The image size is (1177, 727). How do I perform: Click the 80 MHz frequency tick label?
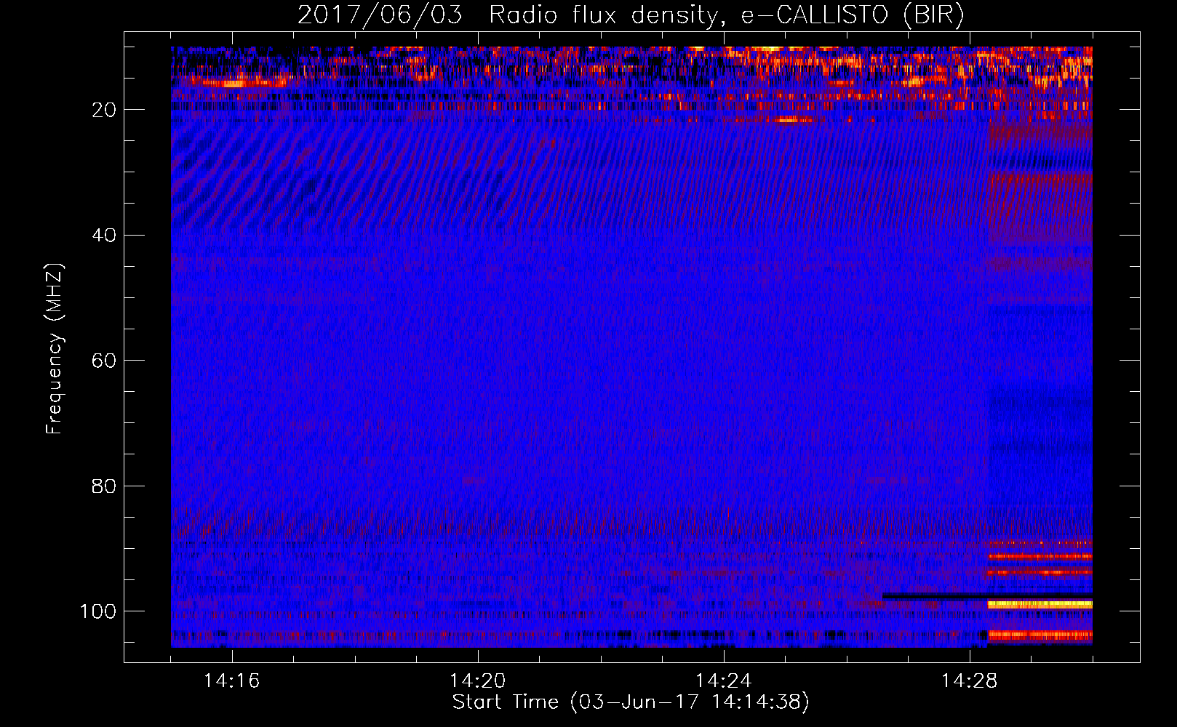tap(103, 486)
